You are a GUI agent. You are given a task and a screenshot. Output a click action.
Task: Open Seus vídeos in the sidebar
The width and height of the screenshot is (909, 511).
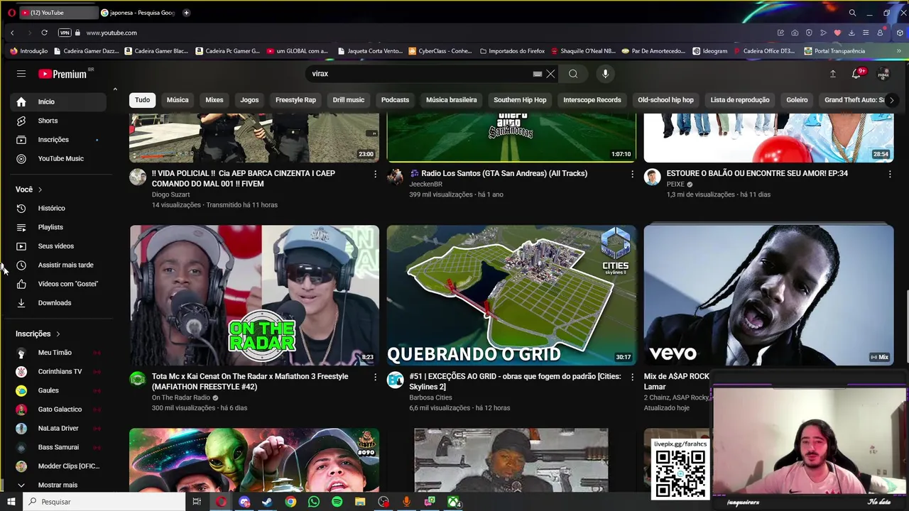(58, 246)
